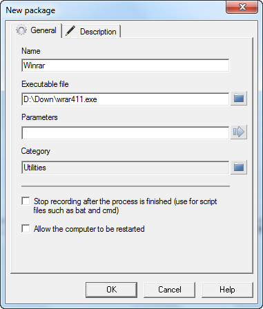Click the 'Allow the computer to be restarted' text
Image resolution: width=263 pixels, height=309 pixels.
point(89,229)
